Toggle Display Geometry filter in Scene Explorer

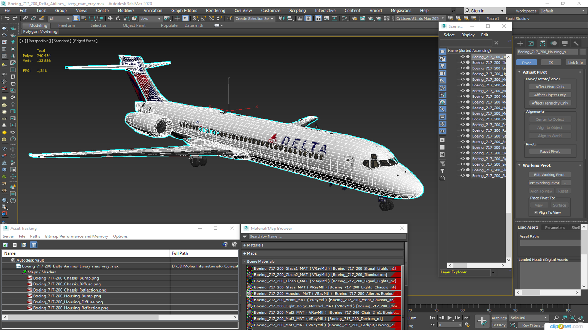coord(443,51)
